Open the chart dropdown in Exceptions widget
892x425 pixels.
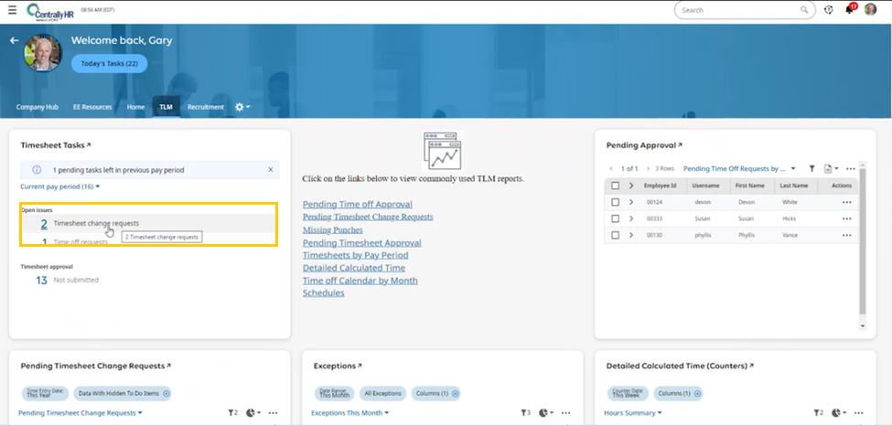(545, 413)
